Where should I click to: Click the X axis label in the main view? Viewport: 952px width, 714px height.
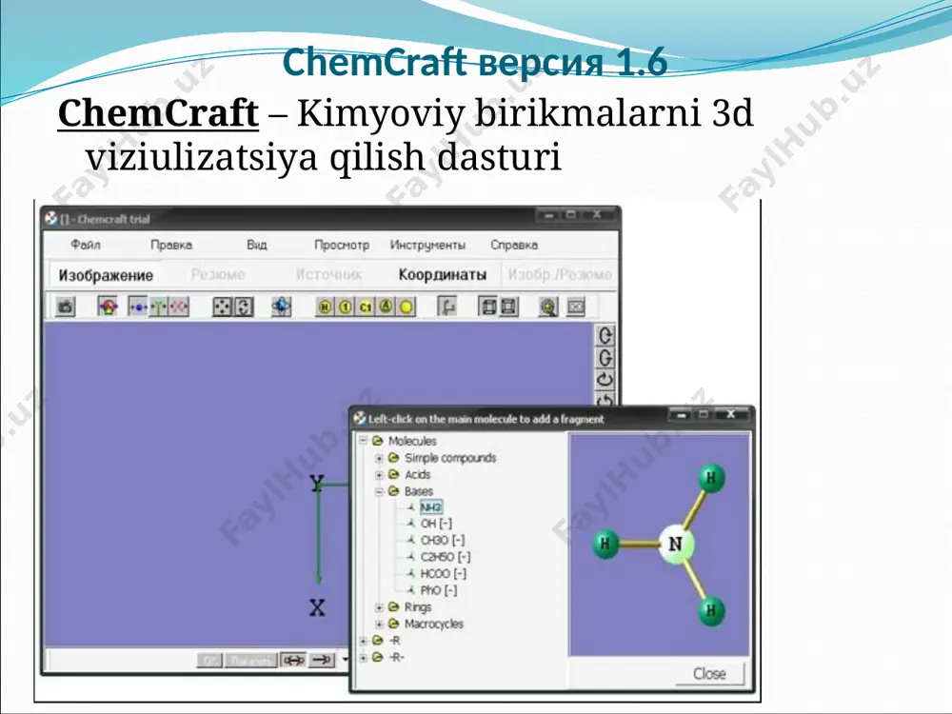point(317,607)
